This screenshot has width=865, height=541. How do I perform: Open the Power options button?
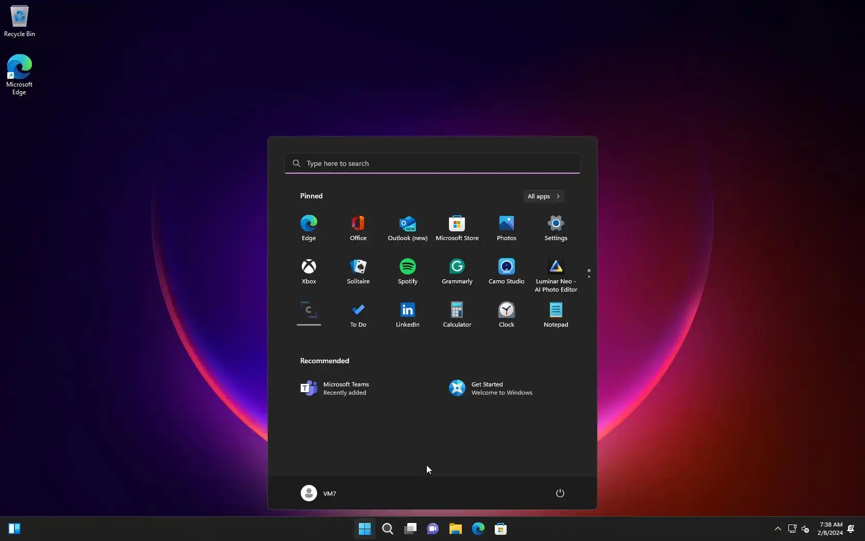tap(560, 493)
